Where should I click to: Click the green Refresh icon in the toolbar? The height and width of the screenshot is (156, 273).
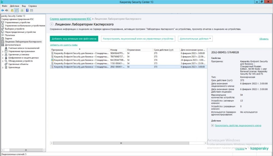pos(21,10)
